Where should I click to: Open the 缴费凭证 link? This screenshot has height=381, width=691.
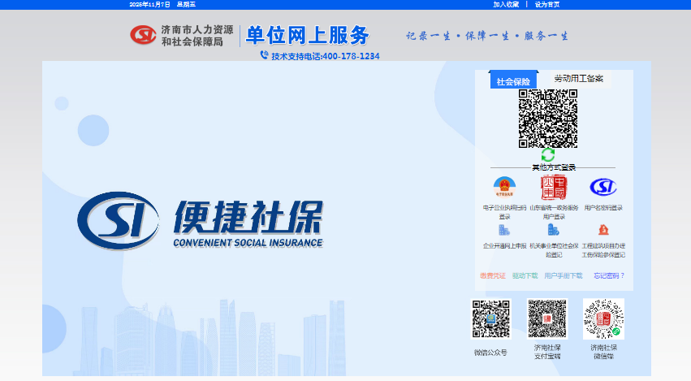(x=492, y=275)
